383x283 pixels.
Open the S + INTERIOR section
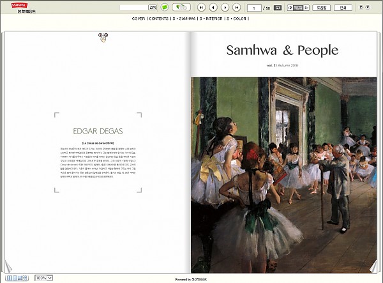[x=211, y=19]
